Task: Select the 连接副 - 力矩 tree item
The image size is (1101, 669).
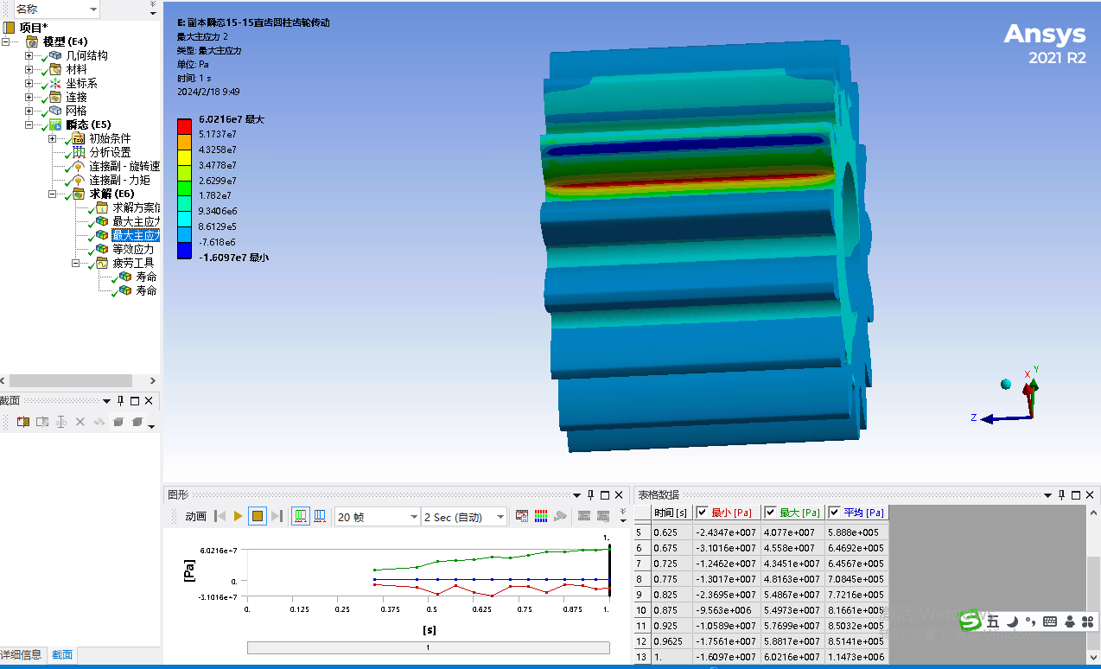Action: [x=119, y=180]
